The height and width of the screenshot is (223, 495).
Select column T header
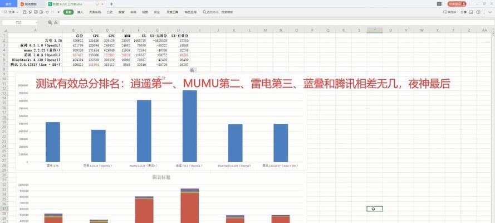tap(375, 30)
